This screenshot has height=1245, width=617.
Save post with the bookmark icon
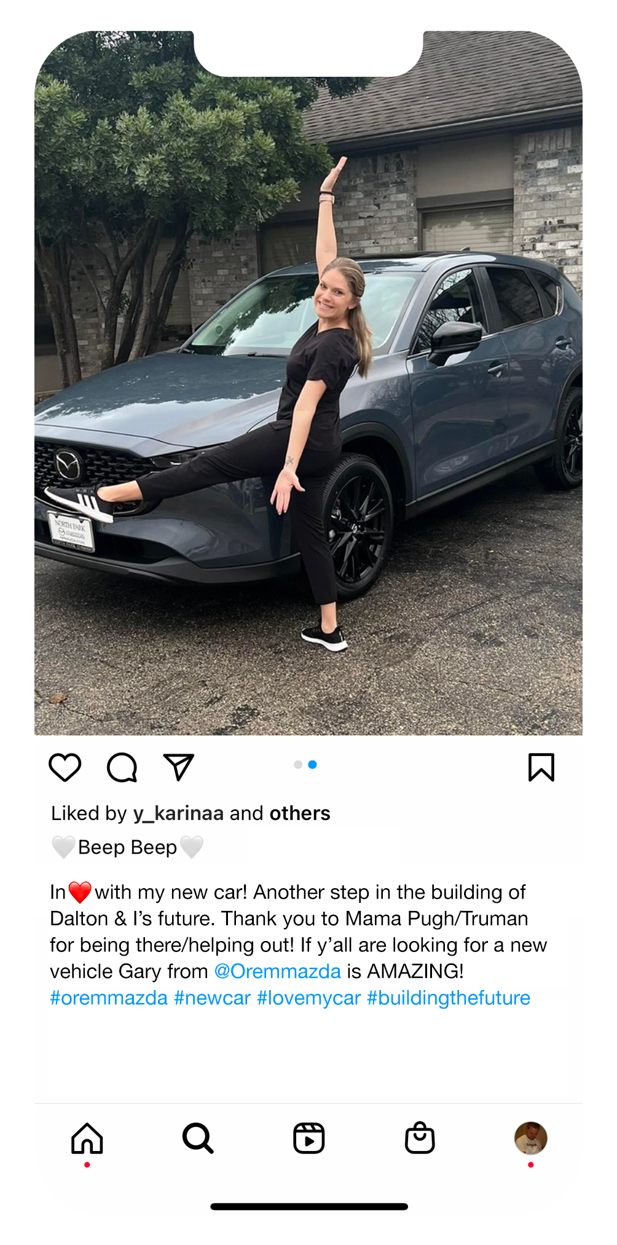(x=541, y=767)
